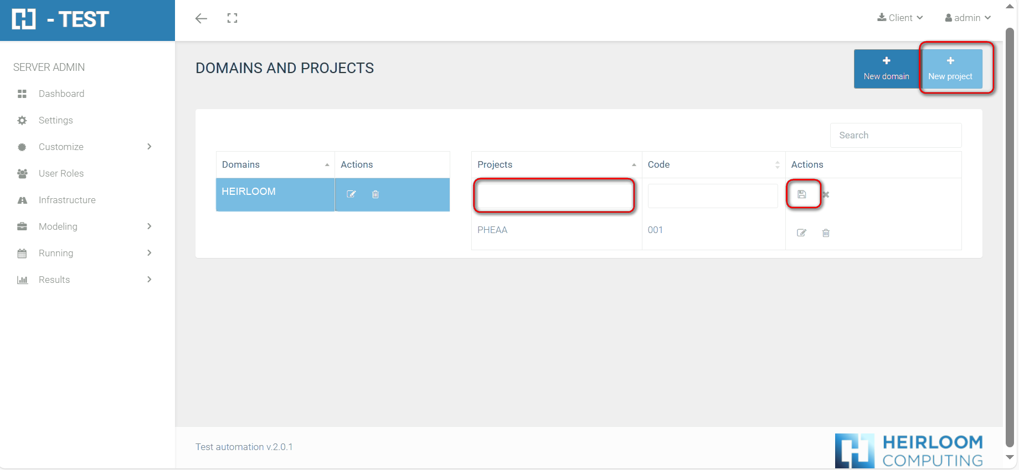1019x470 pixels.
Task: Toggle fullscreen mode icon in top bar
Action: 232,18
